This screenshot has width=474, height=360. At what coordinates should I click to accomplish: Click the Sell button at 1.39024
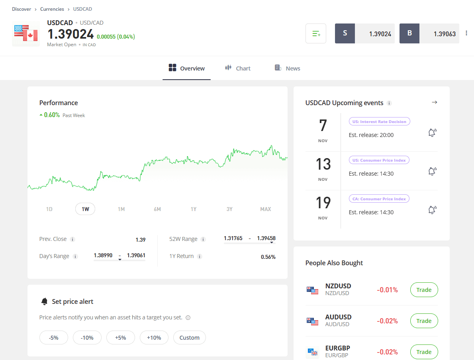[364, 33]
